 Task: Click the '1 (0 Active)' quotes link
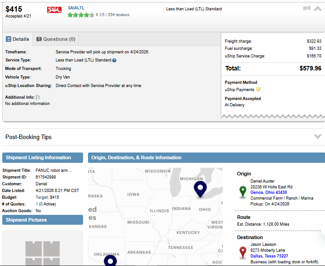click(x=46, y=204)
